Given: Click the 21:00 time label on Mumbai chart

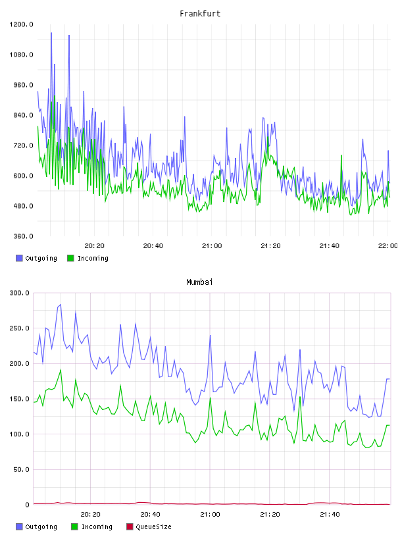Looking at the screenshot, I should pyautogui.click(x=210, y=515).
